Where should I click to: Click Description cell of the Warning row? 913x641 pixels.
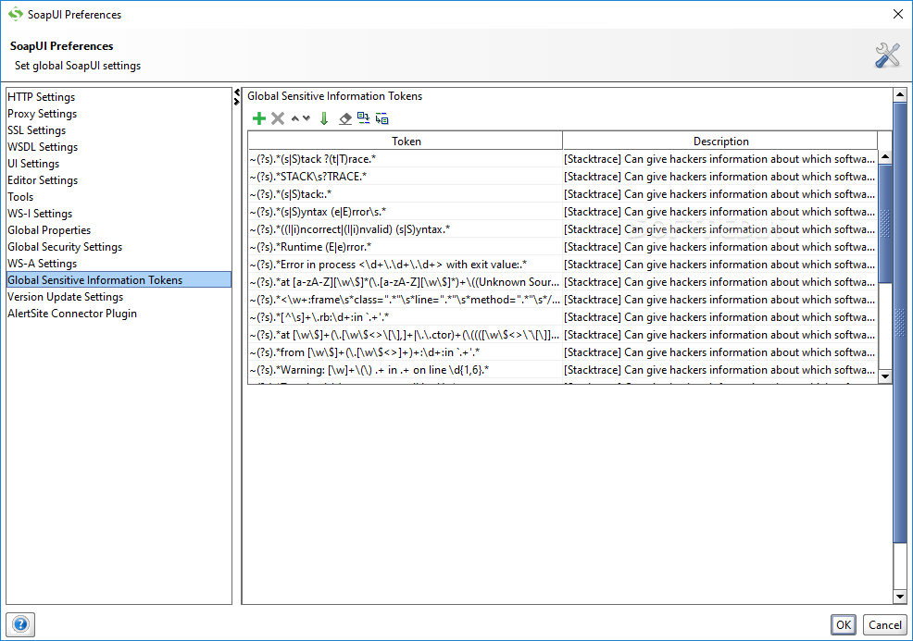pos(720,369)
